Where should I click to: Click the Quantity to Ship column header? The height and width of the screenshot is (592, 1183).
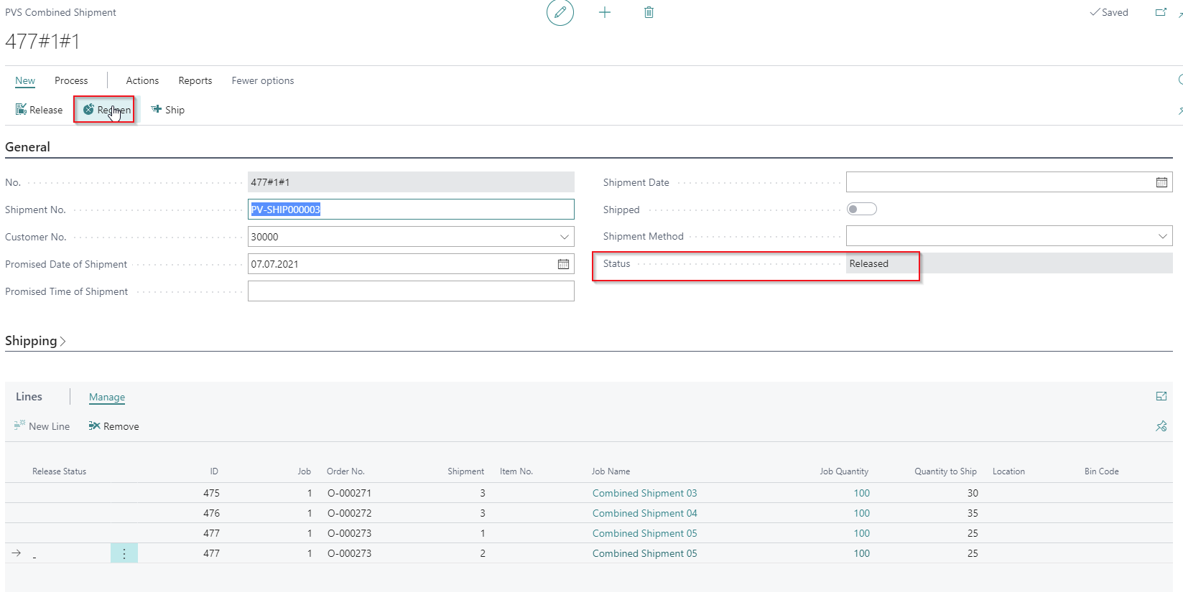pyautogui.click(x=945, y=471)
